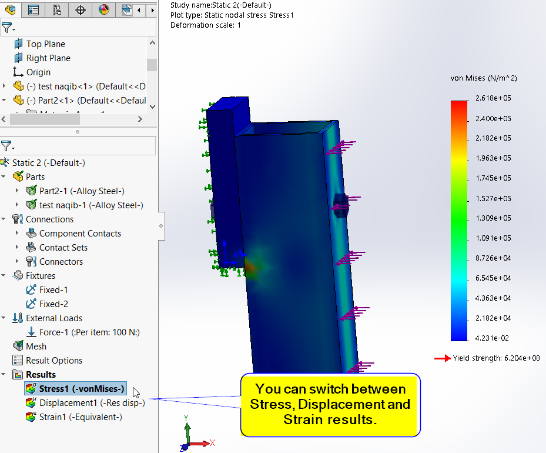Select Result Options label

pyautogui.click(x=54, y=360)
